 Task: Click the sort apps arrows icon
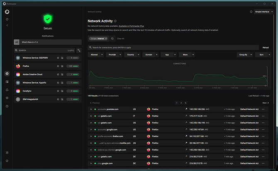(79, 50)
